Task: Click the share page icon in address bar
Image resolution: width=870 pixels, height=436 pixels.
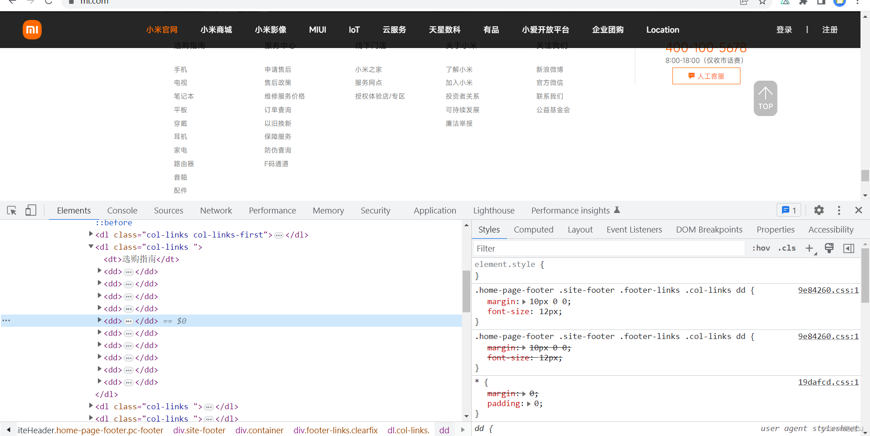Action: click(x=744, y=2)
